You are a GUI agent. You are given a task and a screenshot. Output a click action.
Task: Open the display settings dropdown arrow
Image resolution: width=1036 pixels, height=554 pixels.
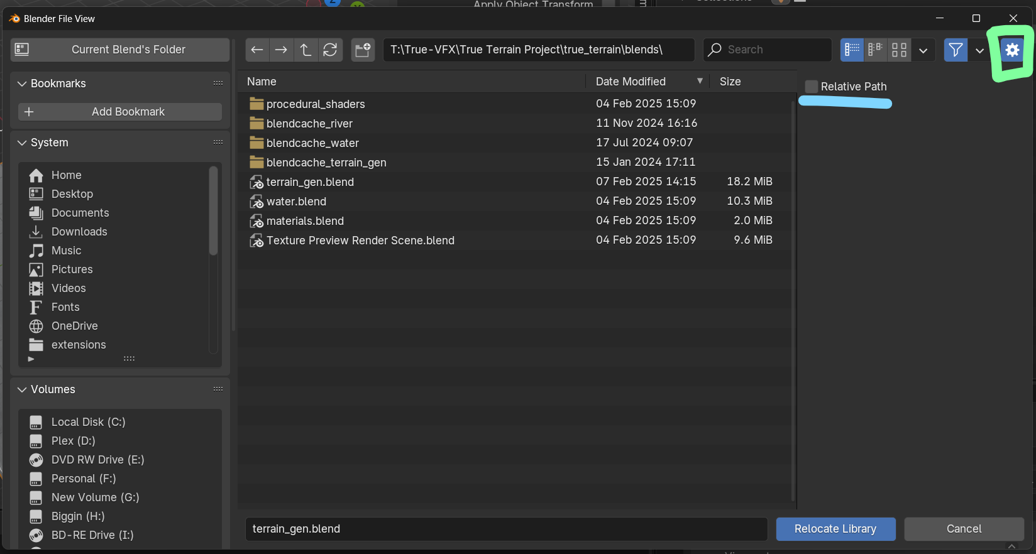(x=923, y=50)
